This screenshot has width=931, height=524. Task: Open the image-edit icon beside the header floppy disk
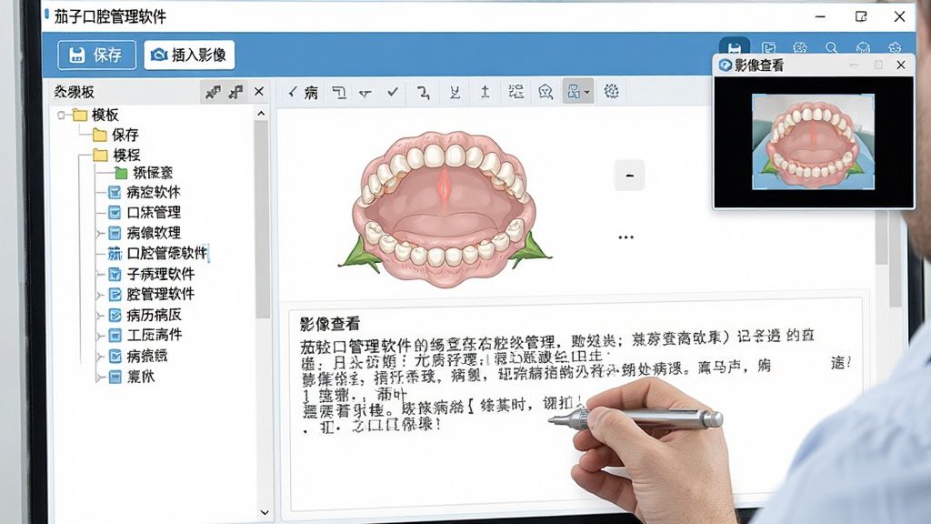[x=769, y=47]
